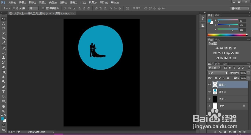Screen dimensions: 251x135
Task: Toggle lock position
Action: click(224, 78)
